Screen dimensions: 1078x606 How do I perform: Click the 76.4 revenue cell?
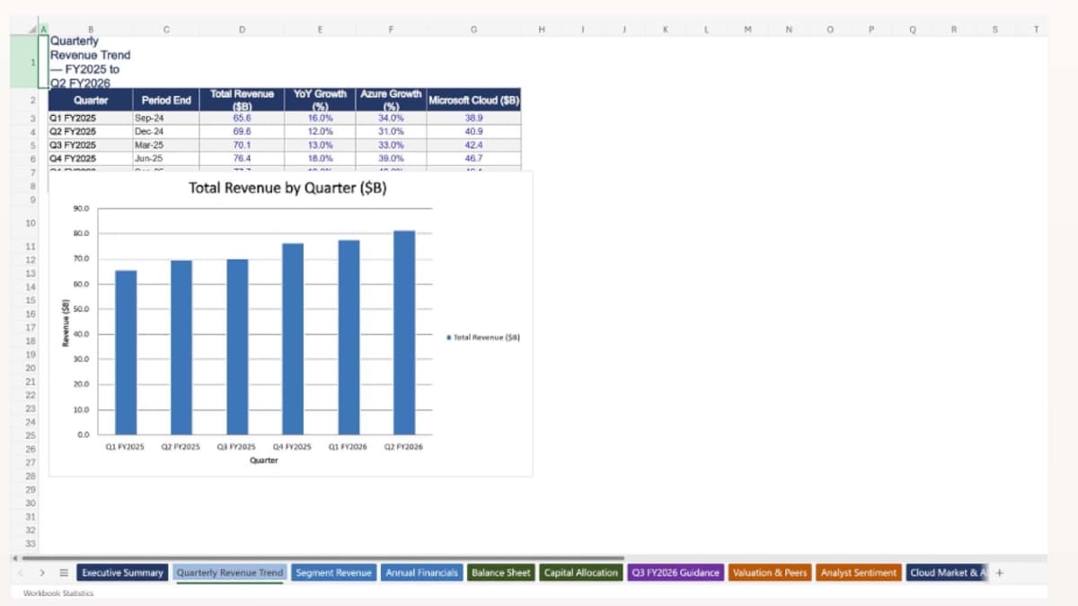[242, 158]
